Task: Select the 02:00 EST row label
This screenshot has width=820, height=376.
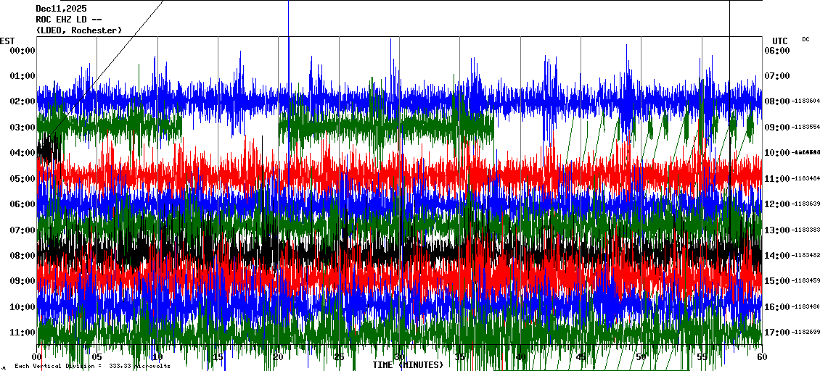Action: pyautogui.click(x=22, y=101)
